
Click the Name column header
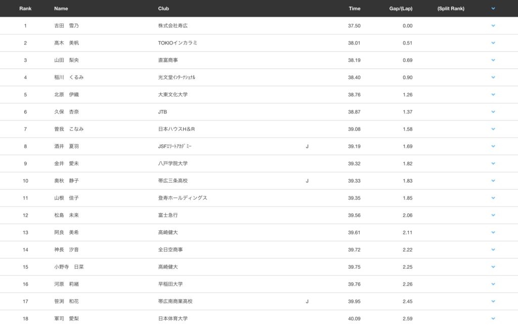[61, 9]
